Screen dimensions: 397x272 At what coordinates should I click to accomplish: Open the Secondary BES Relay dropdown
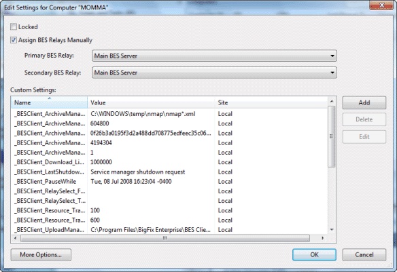pyautogui.click(x=214, y=73)
